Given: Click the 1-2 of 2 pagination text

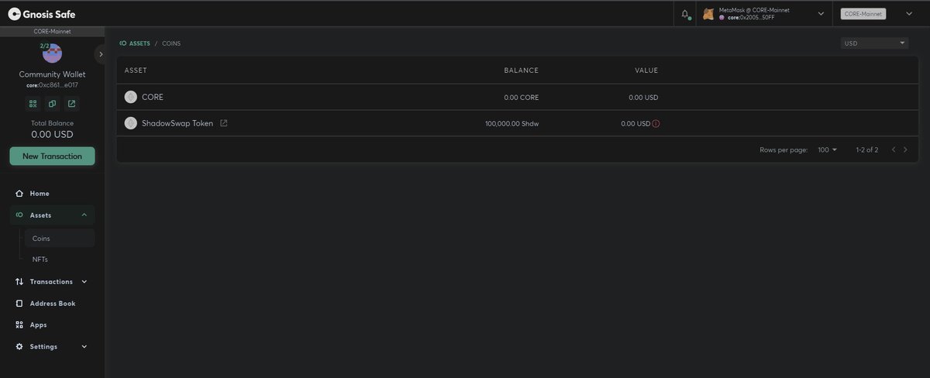Looking at the screenshot, I should pos(867,149).
